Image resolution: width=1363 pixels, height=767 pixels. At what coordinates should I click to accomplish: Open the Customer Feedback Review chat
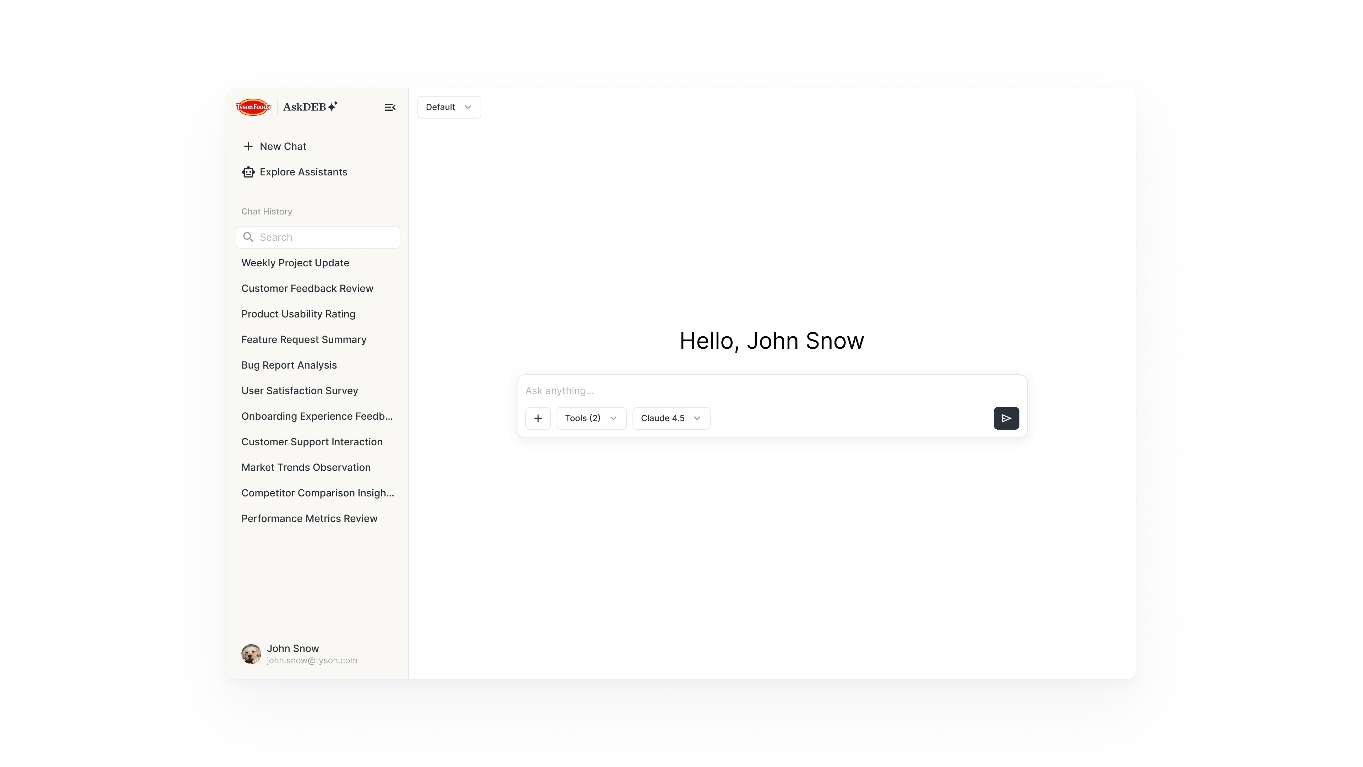click(307, 288)
